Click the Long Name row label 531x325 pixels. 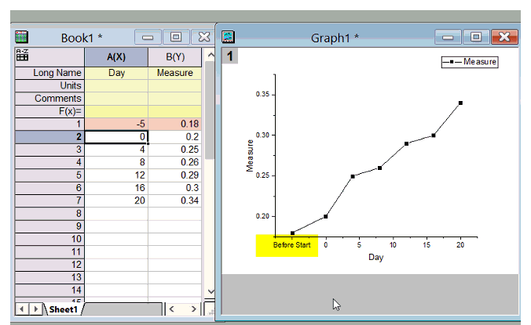point(49,73)
